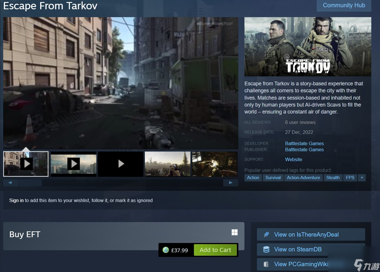Click the thumbnail strip left arrow
The width and height of the screenshot is (380, 272).
[10, 183]
